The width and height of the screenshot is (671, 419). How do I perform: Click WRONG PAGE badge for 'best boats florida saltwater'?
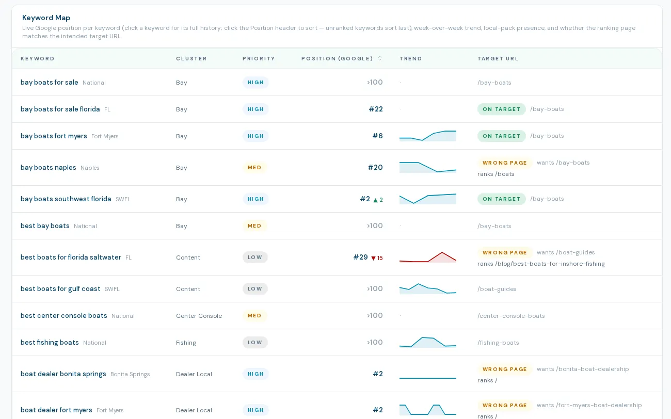[x=505, y=253]
